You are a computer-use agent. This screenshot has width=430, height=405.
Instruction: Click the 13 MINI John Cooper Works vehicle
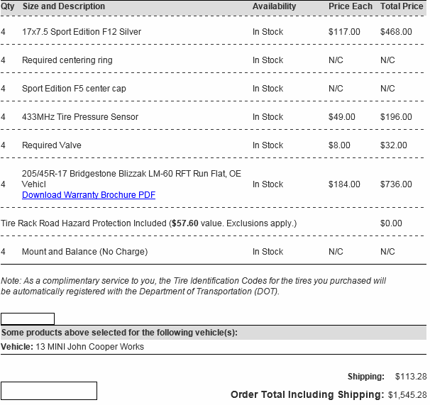coord(89,347)
